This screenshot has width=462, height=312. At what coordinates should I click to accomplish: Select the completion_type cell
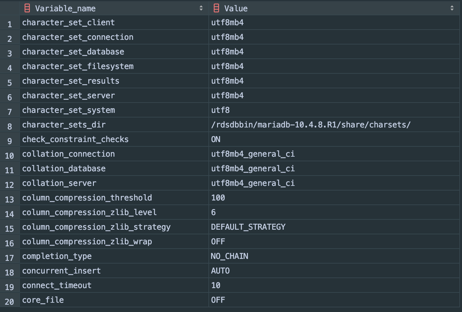[114, 256]
